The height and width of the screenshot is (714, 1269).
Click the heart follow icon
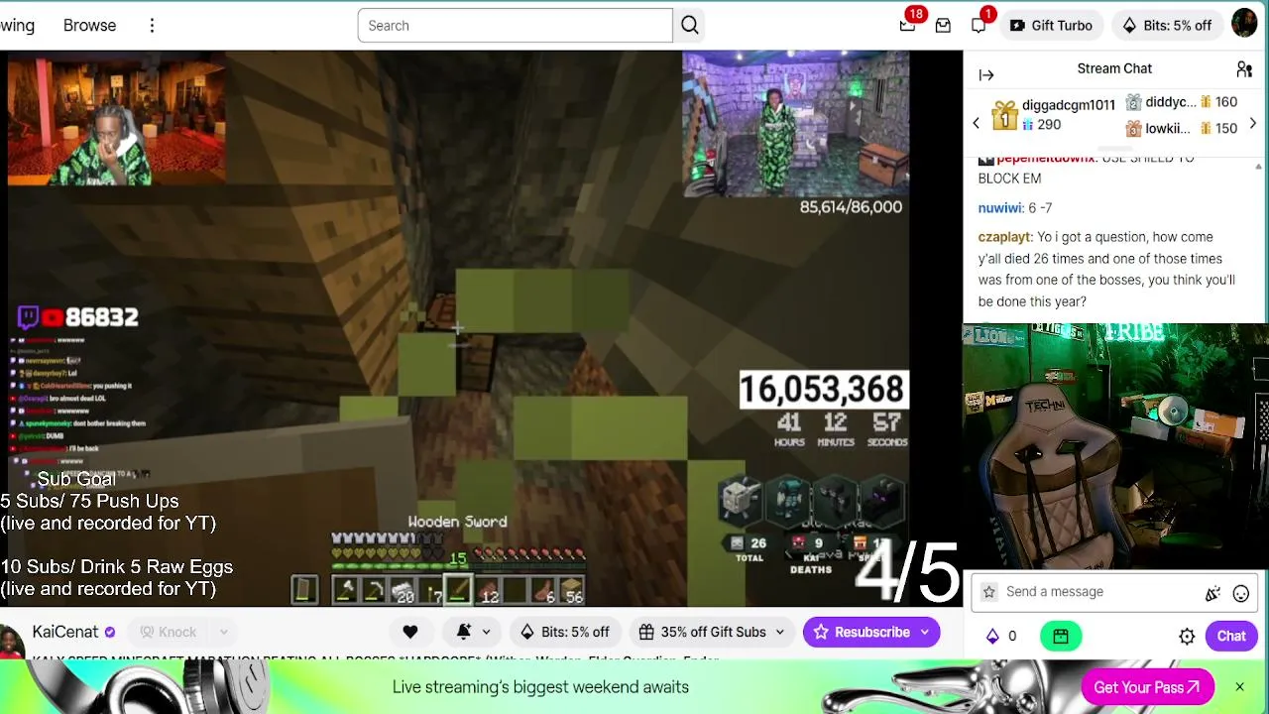(x=410, y=632)
